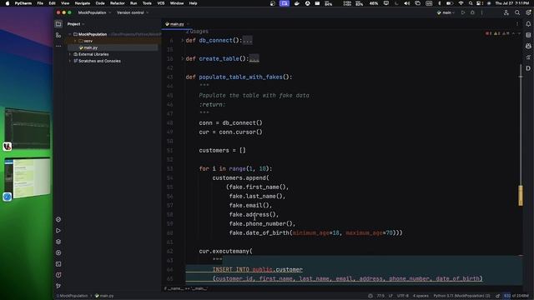Image resolution: width=534 pixels, height=300 pixels.
Task: Click MockPopulation breadcrumb in status bar
Action: (73, 296)
